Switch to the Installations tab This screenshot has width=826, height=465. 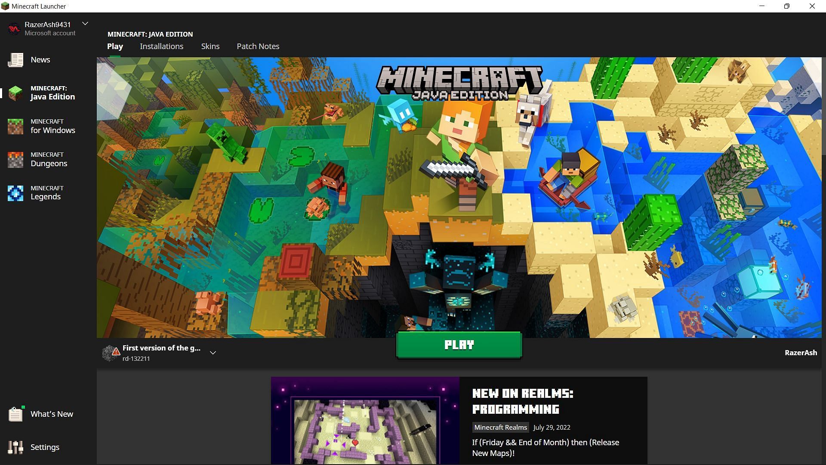(x=162, y=46)
